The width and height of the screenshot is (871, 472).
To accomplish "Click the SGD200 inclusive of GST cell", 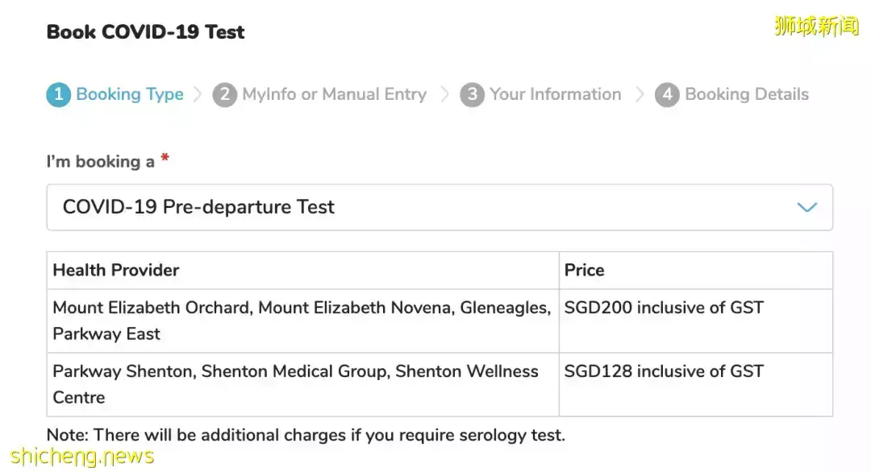I will (664, 308).
